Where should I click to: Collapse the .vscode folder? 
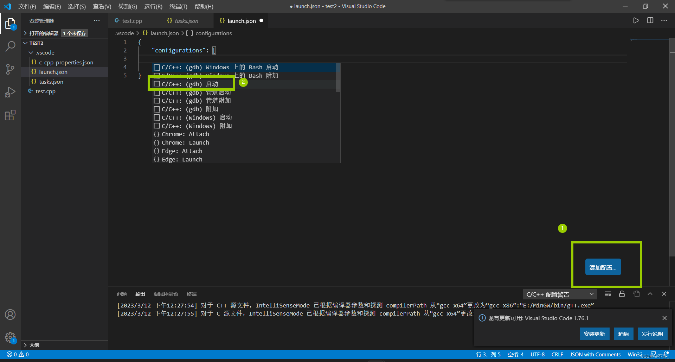tap(65, 52)
